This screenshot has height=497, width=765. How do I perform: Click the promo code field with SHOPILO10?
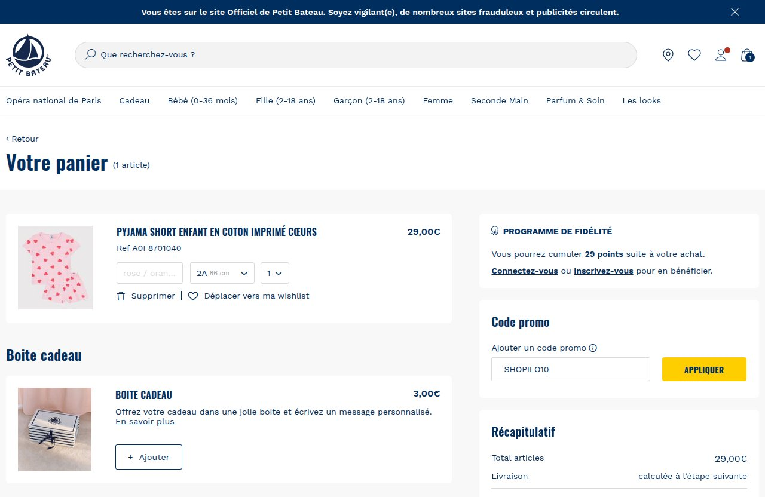(x=571, y=369)
